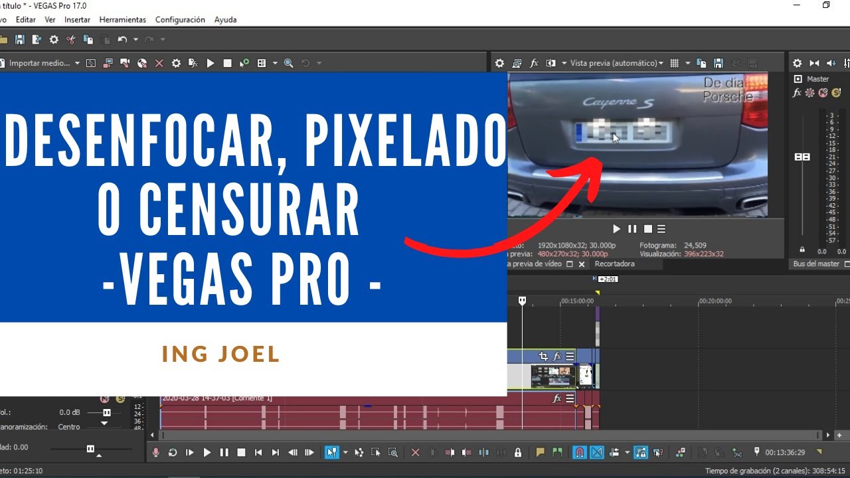The width and height of the screenshot is (850, 478).
Task: Click record microphone button in transport
Action: click(x=156, y=452)
